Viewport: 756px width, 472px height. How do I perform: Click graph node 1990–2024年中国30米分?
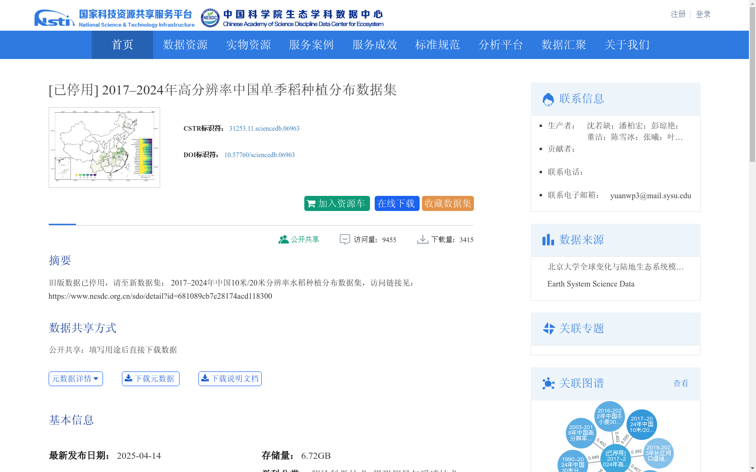pyautogui.click(x=573, y=463)
